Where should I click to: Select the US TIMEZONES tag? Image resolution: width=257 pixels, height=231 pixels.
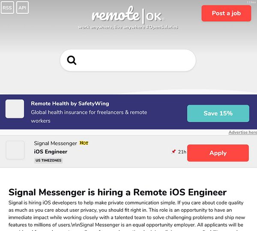[48, 160]
